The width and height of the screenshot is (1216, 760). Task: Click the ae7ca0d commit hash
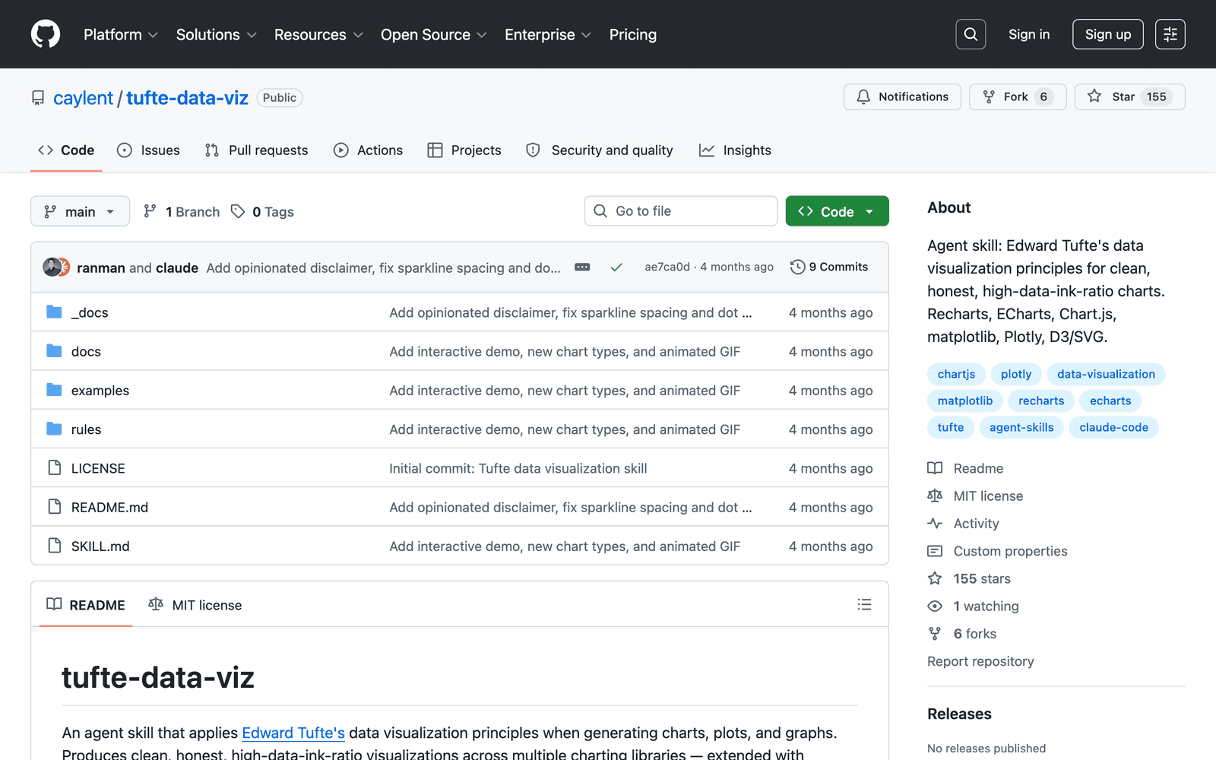click(667, 267)
